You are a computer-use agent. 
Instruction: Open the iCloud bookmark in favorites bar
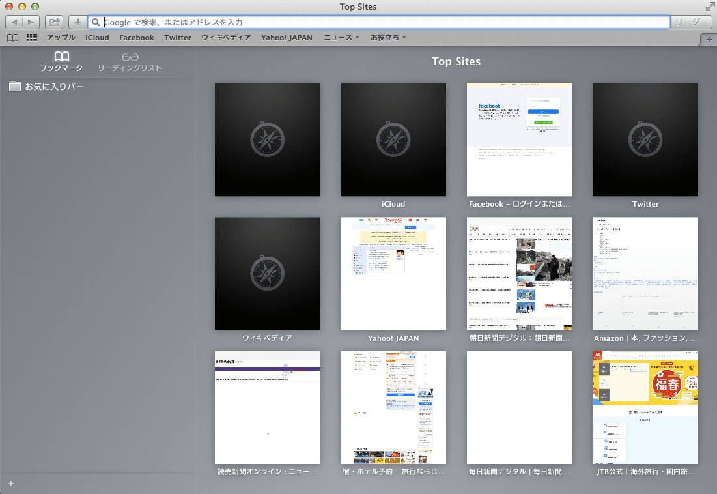click(97, 38)
